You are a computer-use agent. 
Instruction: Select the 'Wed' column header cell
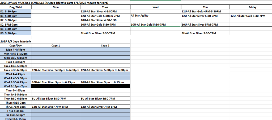pyautogui.click(x=155, y=7)
